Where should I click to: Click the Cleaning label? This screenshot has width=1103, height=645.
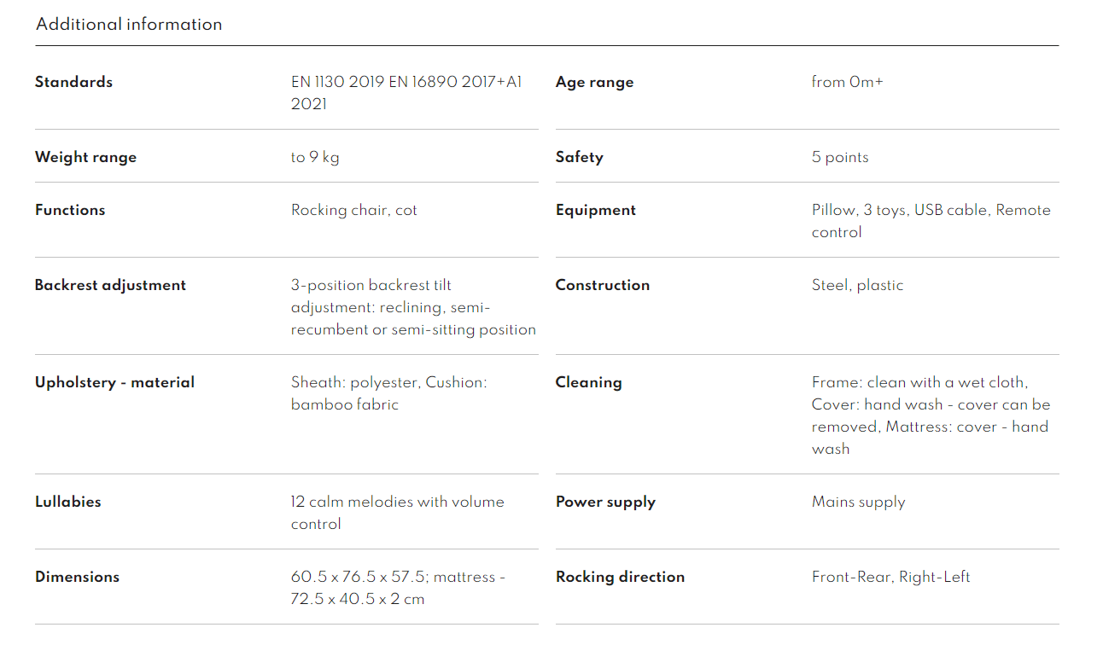588,382
